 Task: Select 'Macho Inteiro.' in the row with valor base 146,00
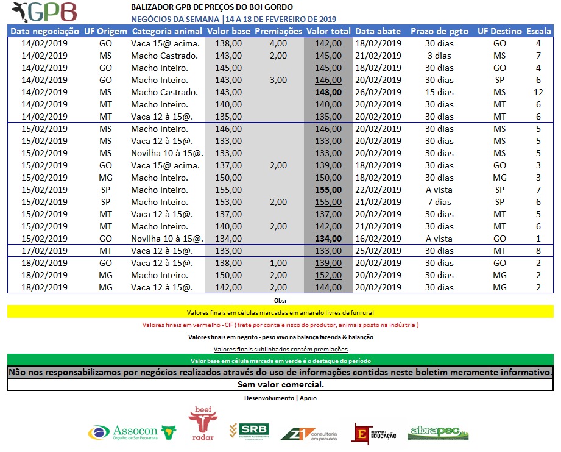pyautogui.click(x=160, y=129)
